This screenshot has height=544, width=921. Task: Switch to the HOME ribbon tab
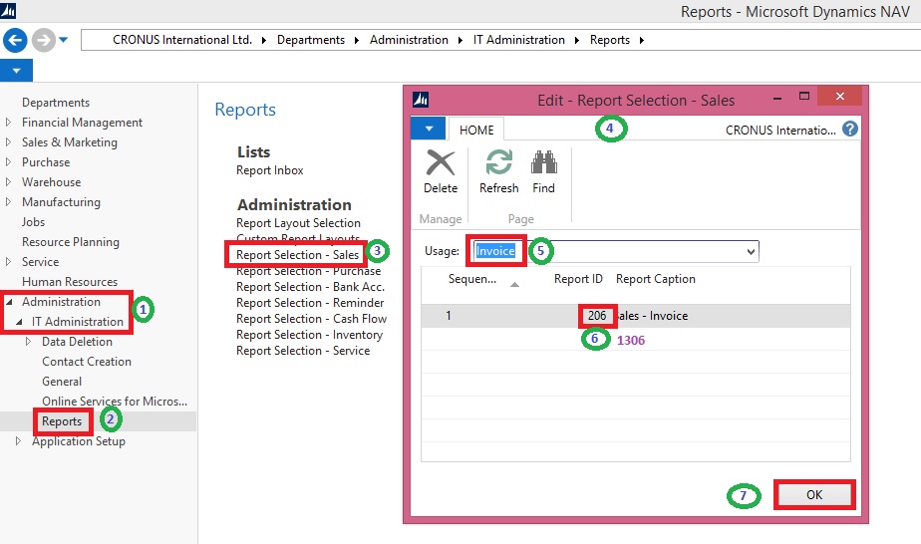(476, 130)
